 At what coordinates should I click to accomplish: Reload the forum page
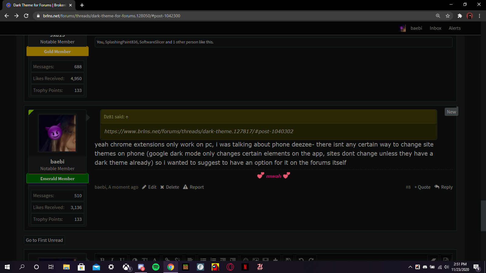(26, 16)
